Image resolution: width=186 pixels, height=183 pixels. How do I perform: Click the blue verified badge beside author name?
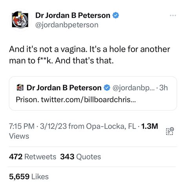(116, 15)
